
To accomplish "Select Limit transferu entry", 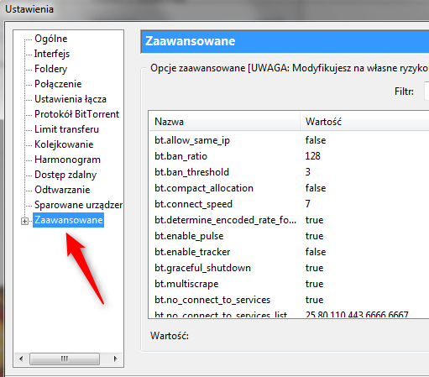I will [66, 129].
